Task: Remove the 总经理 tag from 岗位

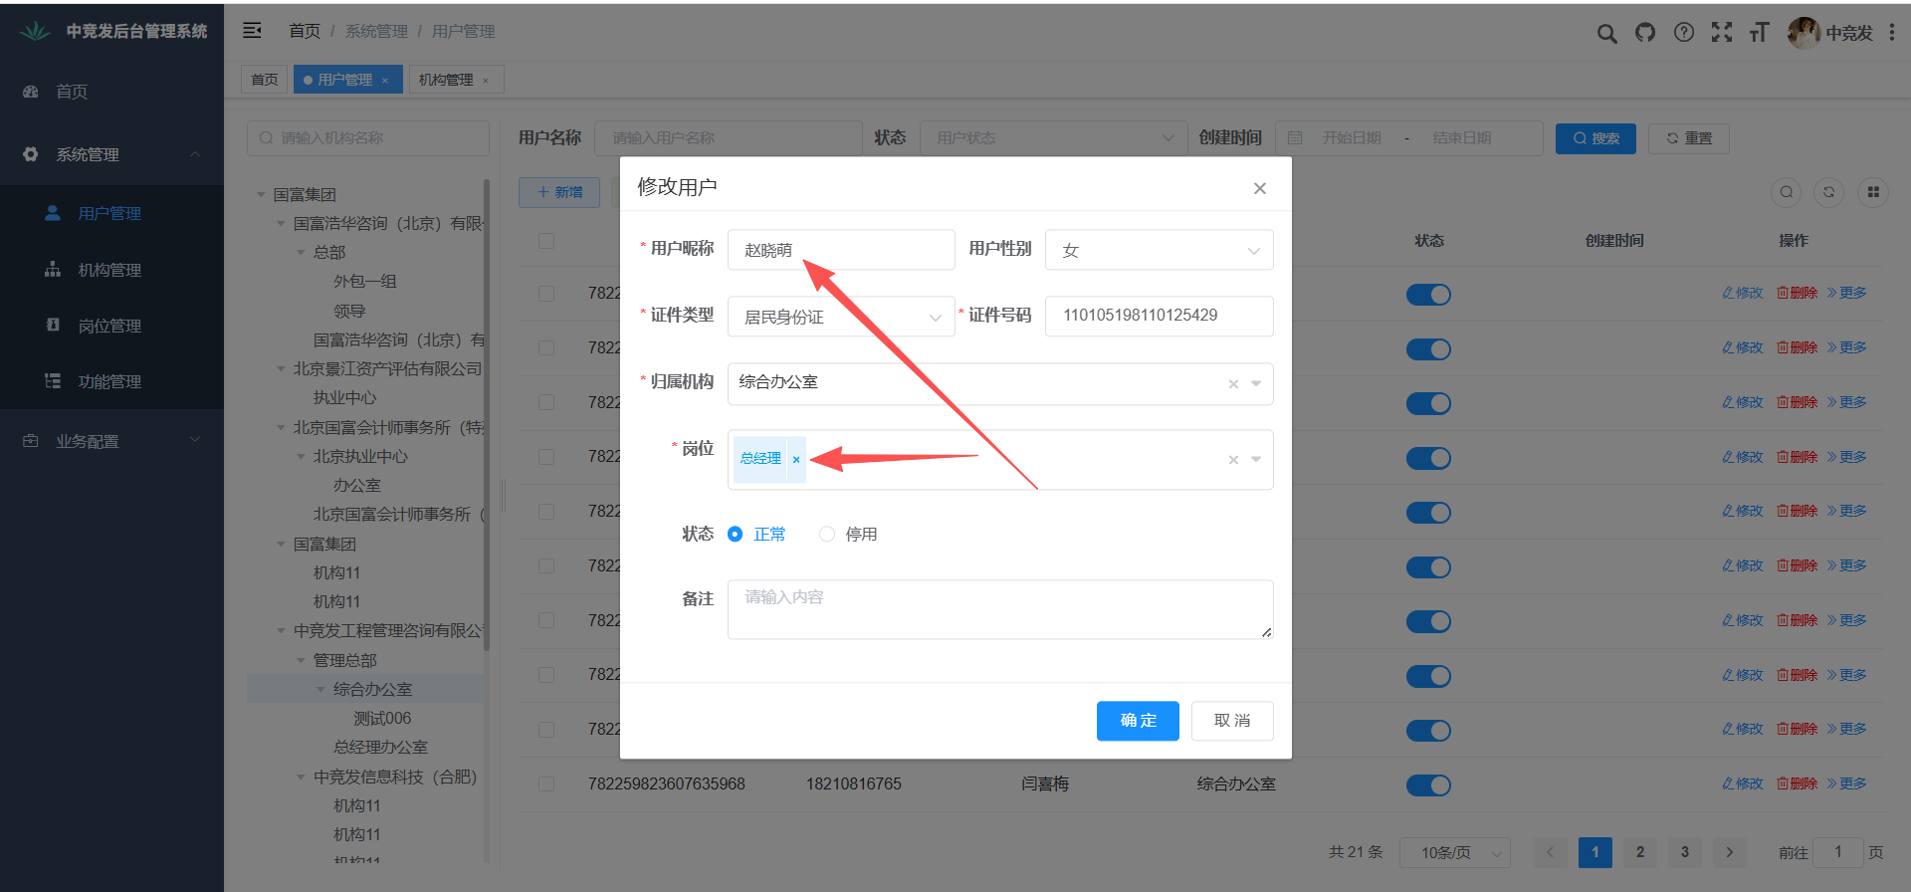Action: (x=796, y=459)
